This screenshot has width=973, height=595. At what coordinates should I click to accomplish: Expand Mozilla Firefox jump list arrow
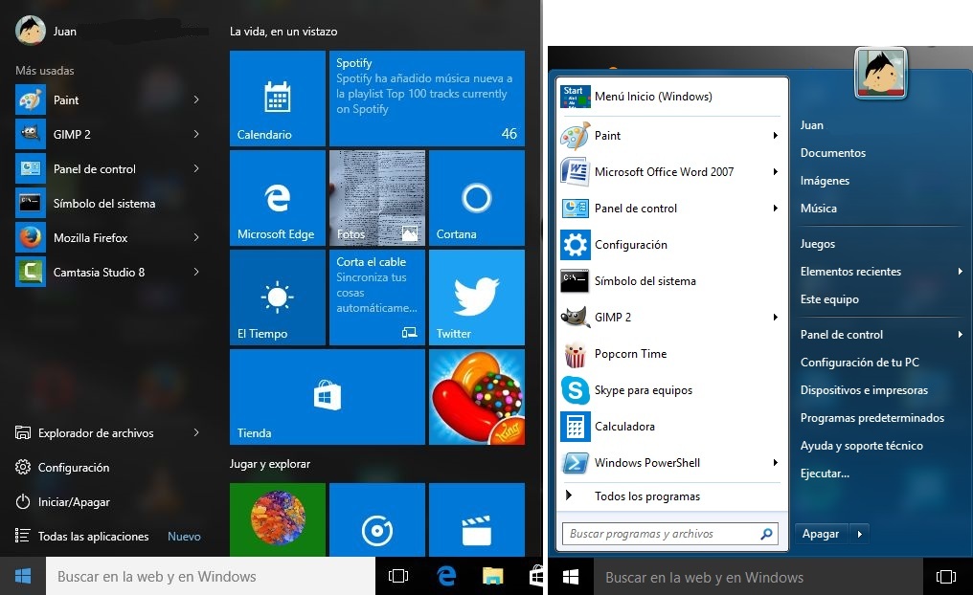pyautogui.click(x=196, y=237)
